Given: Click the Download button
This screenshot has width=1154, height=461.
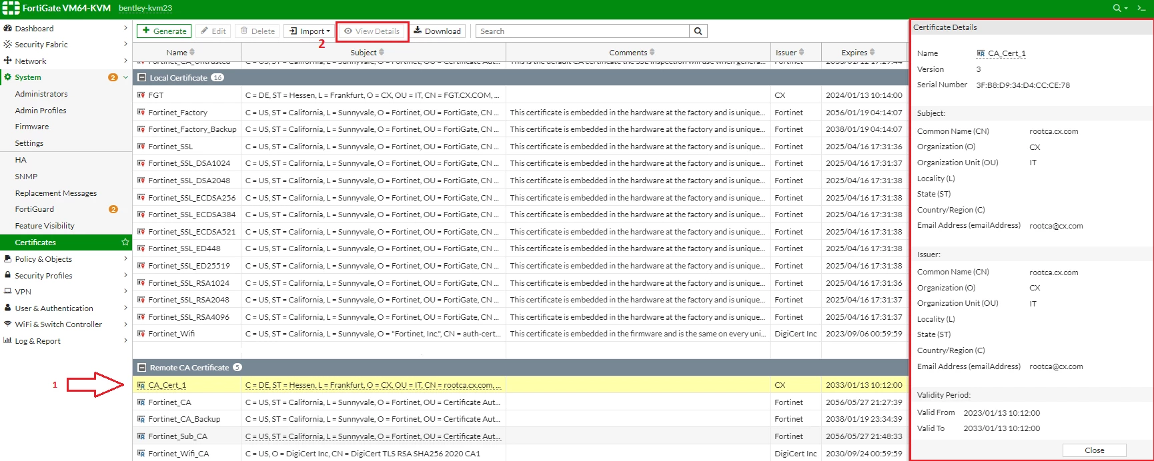Looking at the screenshot, I should (x=438, y=31).
